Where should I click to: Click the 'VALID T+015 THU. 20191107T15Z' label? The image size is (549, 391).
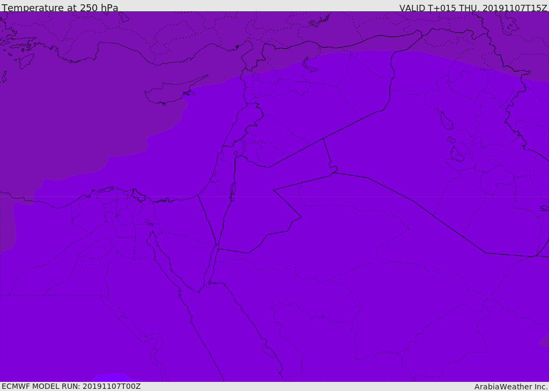click(473, 8)
